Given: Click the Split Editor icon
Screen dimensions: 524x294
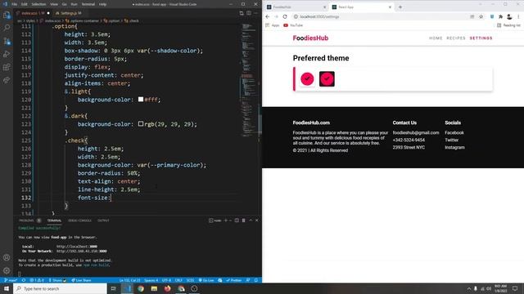Looking at the screenshot, I should click(249, 13).
